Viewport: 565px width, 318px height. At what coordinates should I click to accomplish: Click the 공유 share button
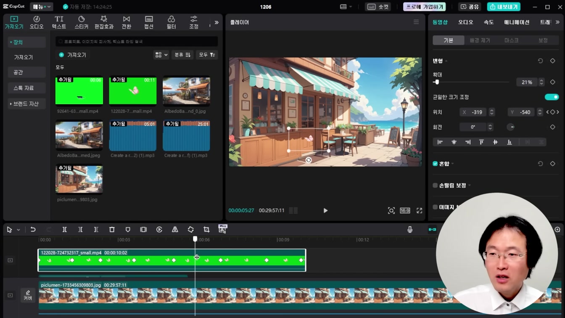pos(470,7)
